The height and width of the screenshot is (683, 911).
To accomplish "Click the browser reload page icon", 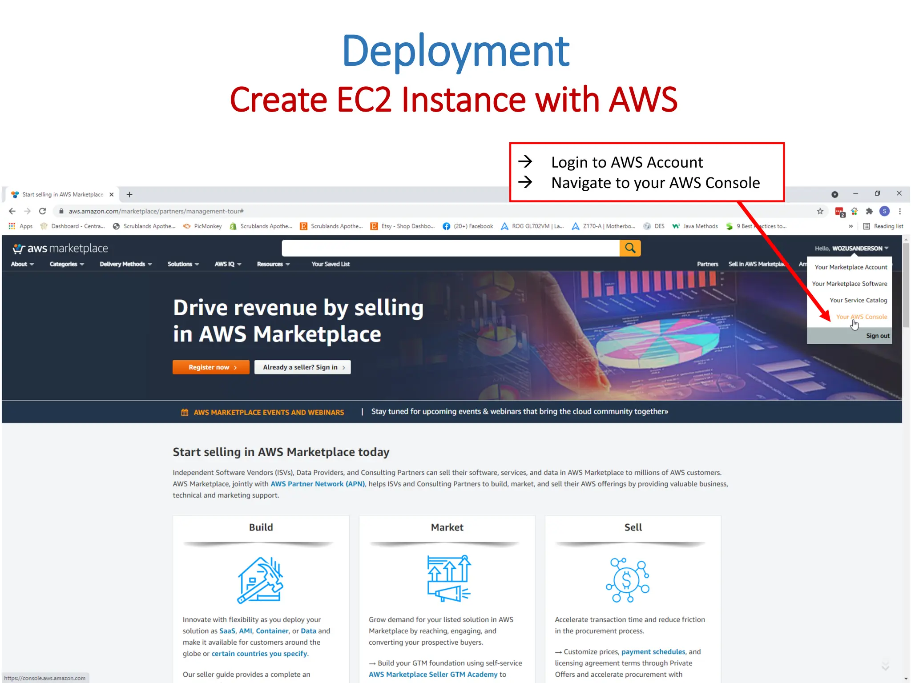I will click(43, 211).
